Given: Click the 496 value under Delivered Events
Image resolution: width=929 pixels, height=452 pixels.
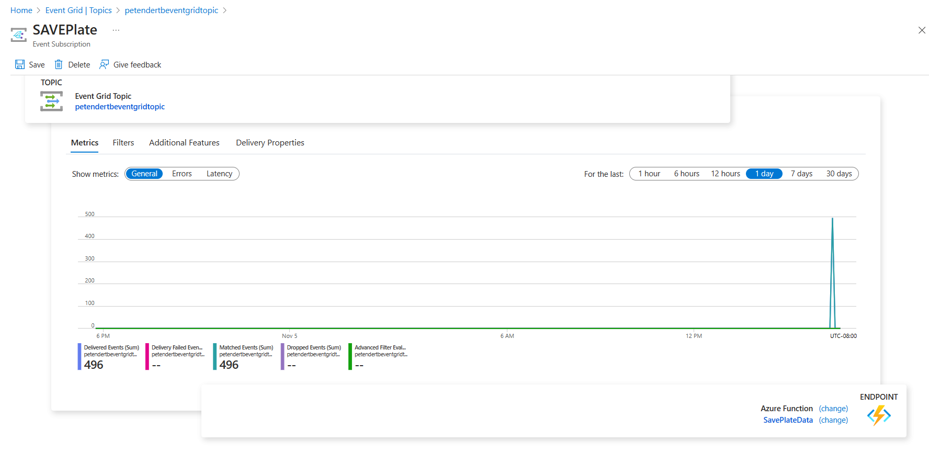Looking at the screenshot, I should (94, 365).
